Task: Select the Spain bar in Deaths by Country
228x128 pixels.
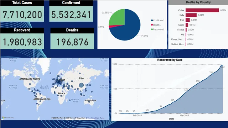Action: coord(187,25)
